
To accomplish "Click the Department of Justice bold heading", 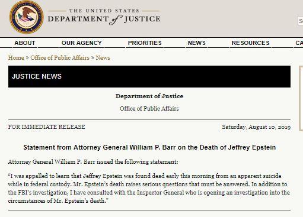I will point(149,96).
